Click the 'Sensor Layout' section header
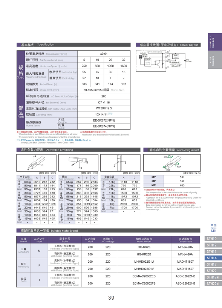Screen dimensions: 222x308 click(x=168, y=45)
